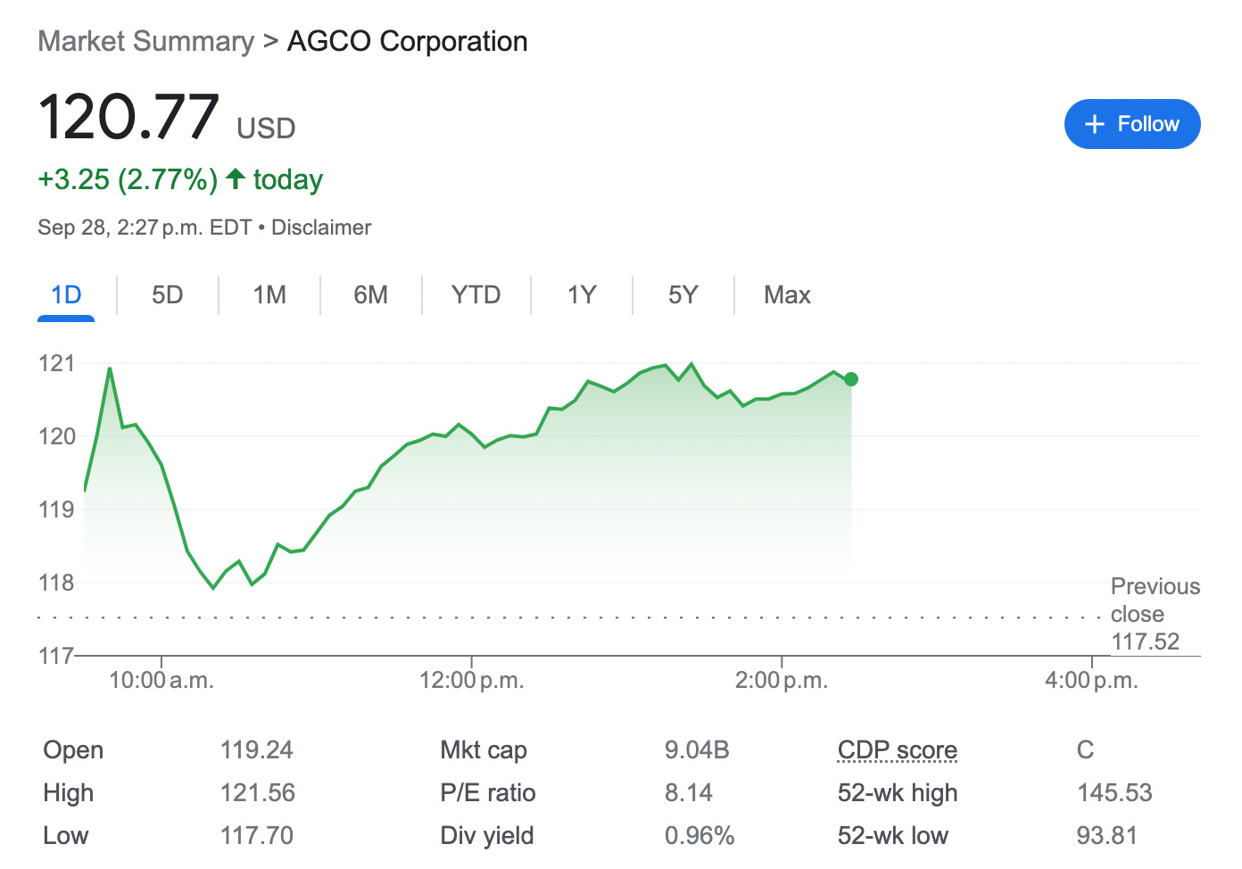
Task: Click the P/E ratio value 8.14
Action: click(689, 793)
